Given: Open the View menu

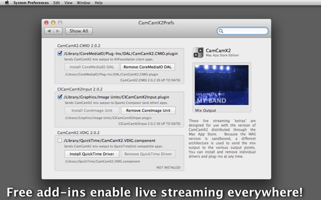Looking at the screenshot, I should 69,3.
